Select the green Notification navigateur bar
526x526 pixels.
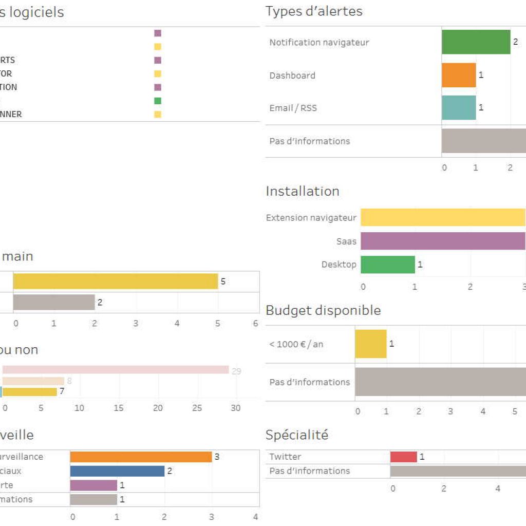tap(476, 42)
